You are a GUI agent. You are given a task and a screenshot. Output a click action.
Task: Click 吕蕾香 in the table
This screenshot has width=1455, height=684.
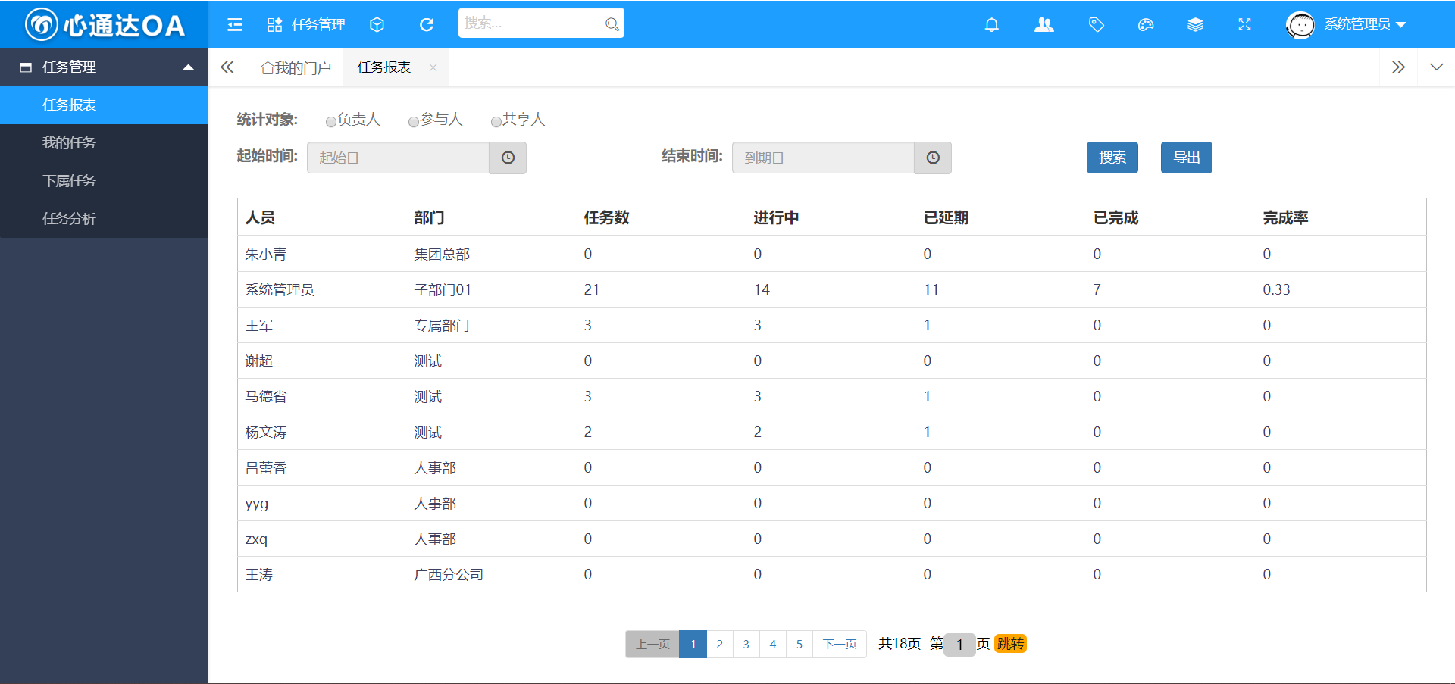[266, 467]
